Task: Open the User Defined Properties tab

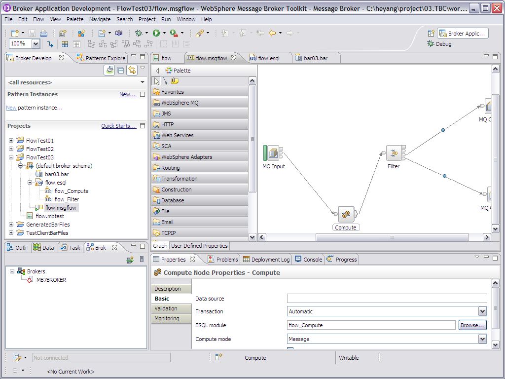Action: pos(199,246)
